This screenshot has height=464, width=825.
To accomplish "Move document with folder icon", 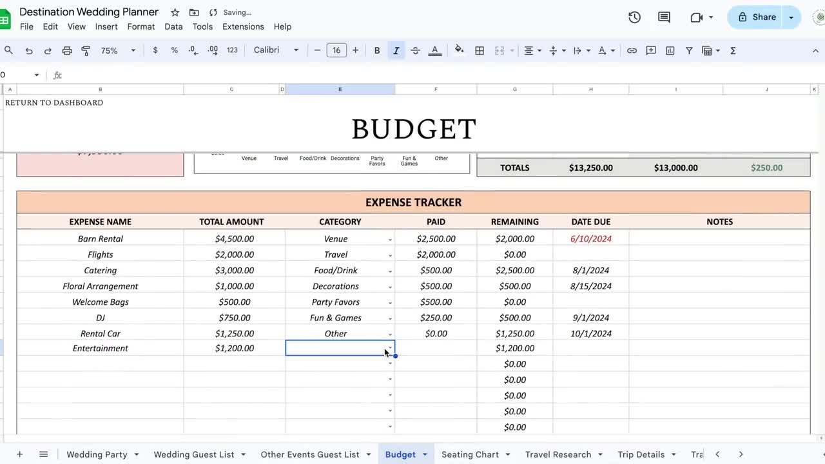I will coord(194,12).
